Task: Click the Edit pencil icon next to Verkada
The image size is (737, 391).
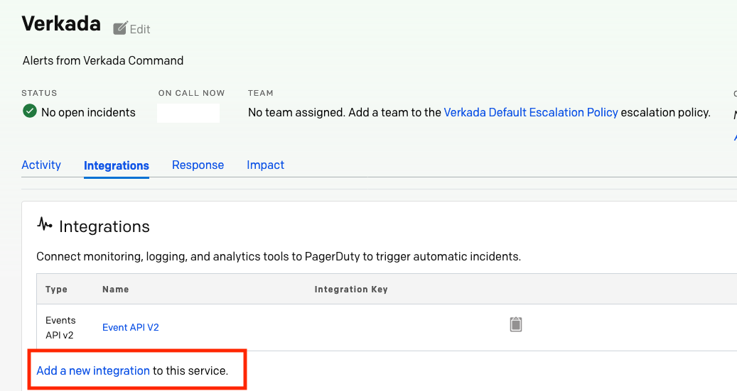Action: 120,28
